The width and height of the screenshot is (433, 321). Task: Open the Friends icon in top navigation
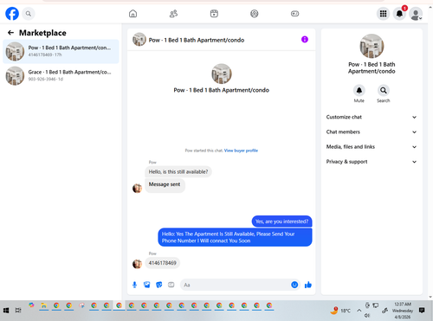[x=173, y=14]
